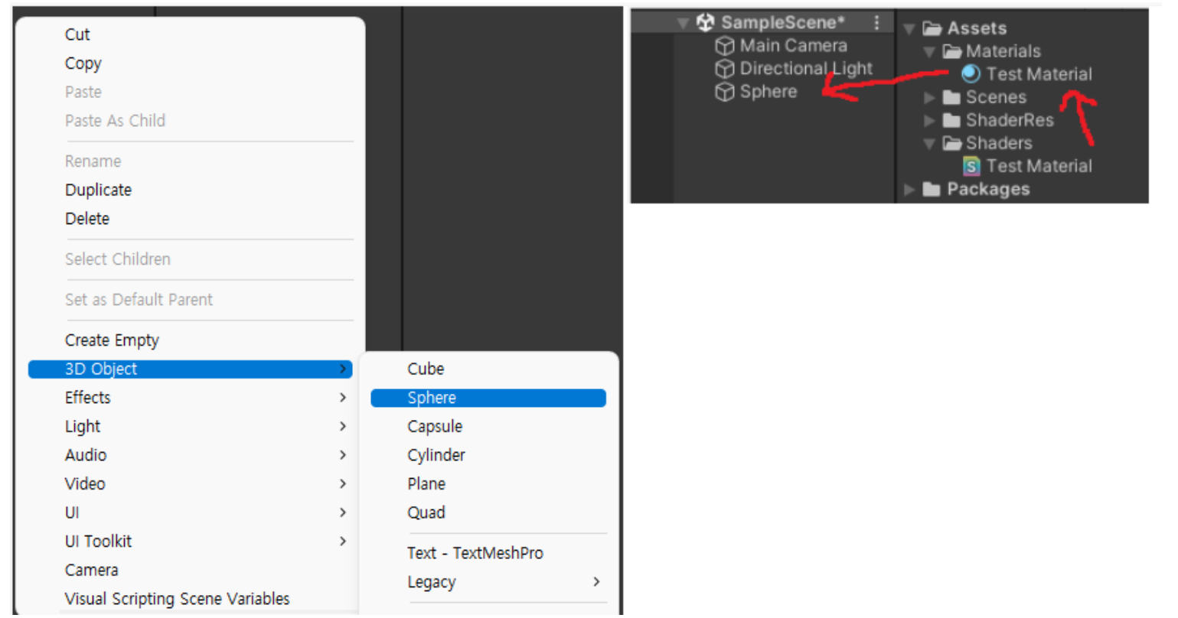The height and width of the screenshot is (618, 1178).
Task: Create a Quad from the submenu
Action: tap(426, 512)
